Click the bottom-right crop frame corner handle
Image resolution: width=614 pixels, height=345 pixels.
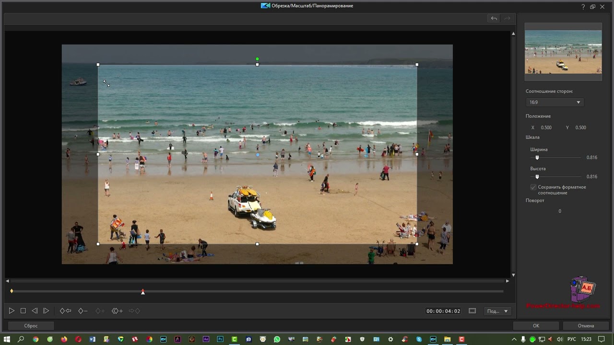pyautogui.click(x=417, y=244)
